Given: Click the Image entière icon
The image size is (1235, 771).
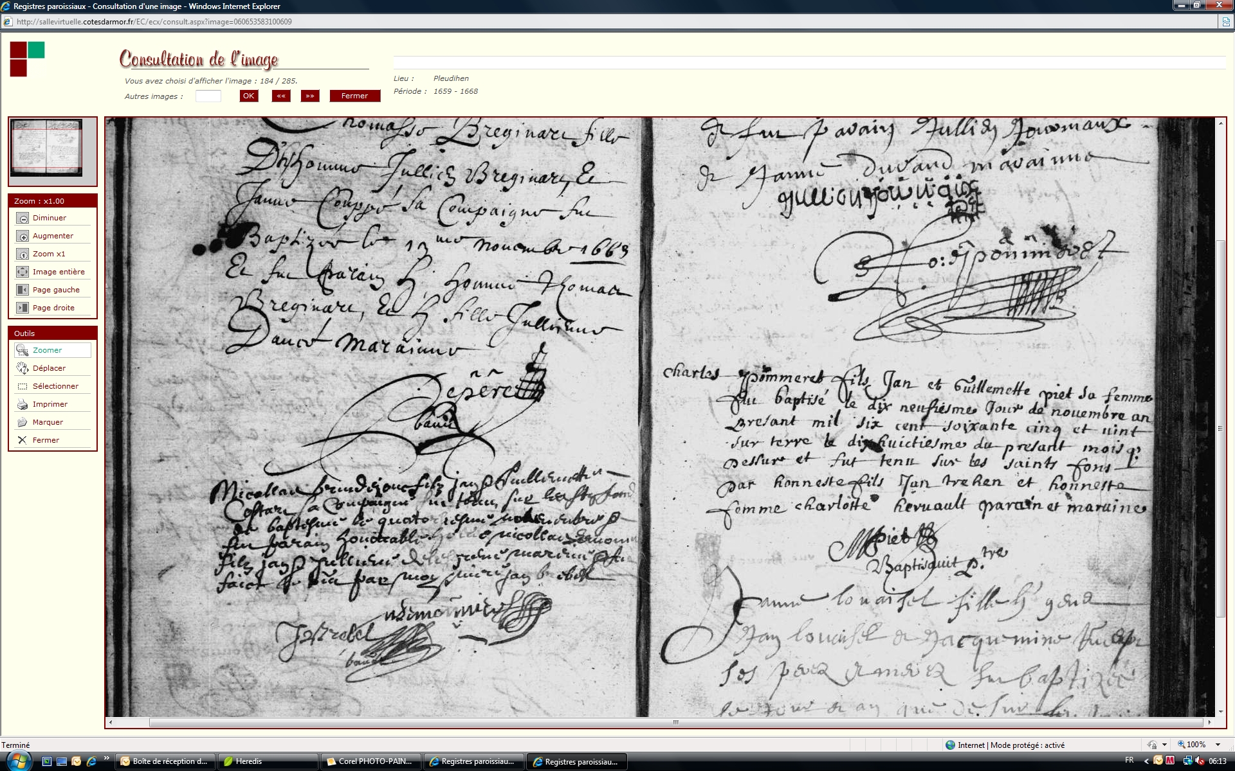Looking at the screenshot, I should (23, 272).
